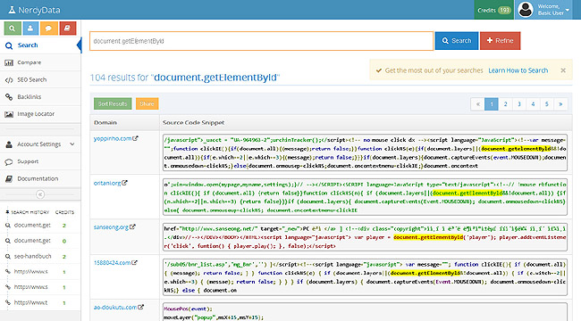Open seo-handbuch search history entry
This screenshot has width=581, height=321.
point(32,256)
